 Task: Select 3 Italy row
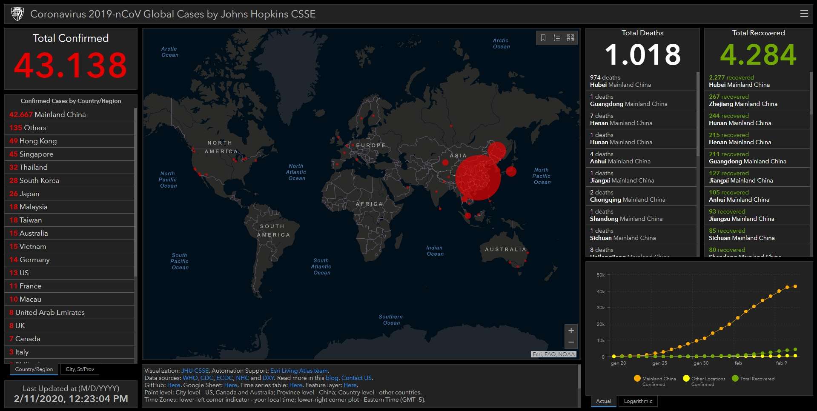click(x=69, y=352)
